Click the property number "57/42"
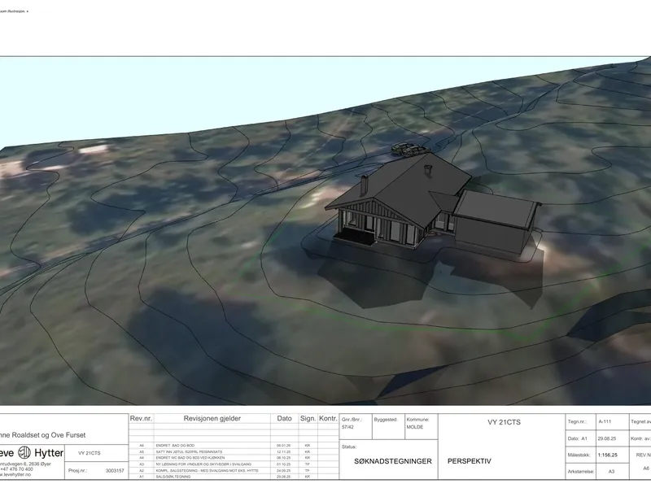The height and width of the screenshot is (488, 651). (x=347, y=427)
